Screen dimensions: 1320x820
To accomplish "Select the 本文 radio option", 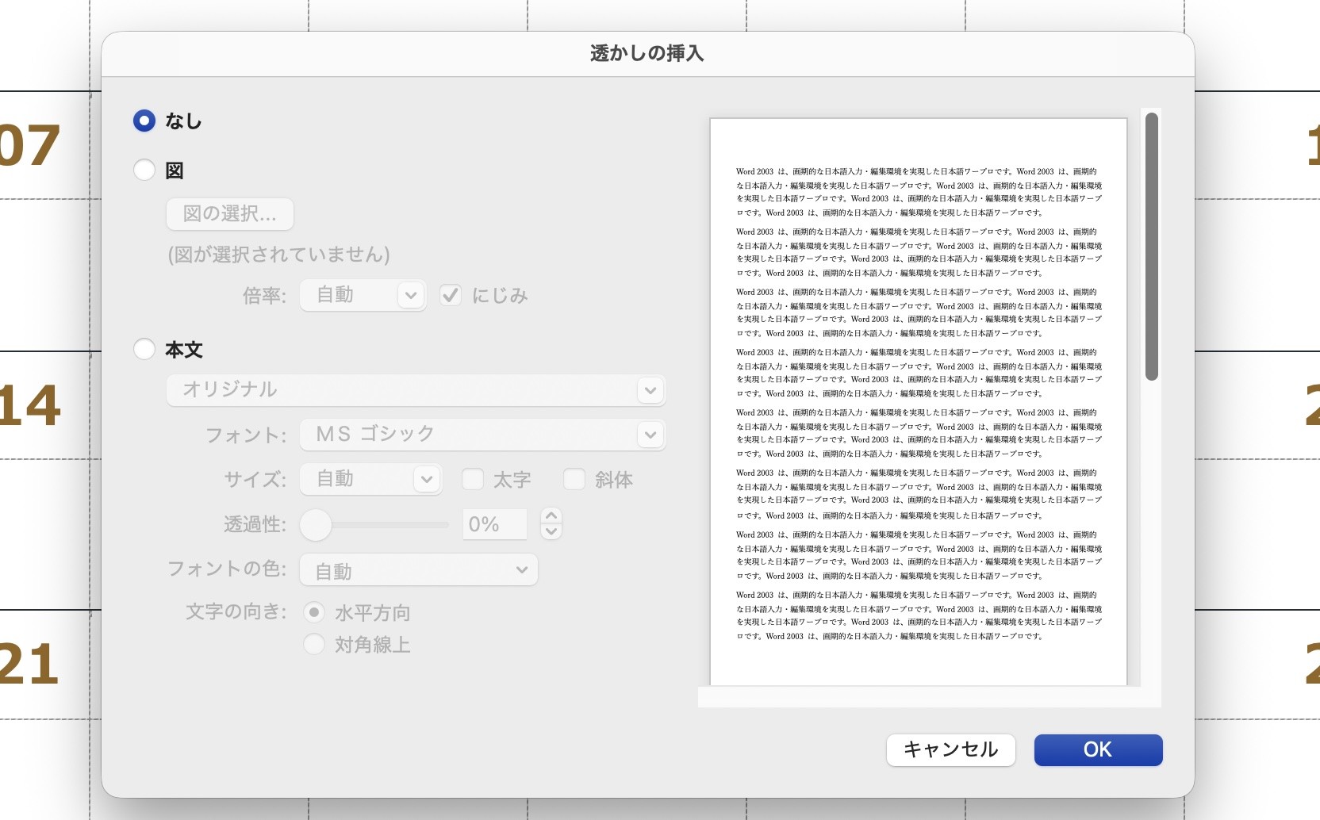I will pyautogui.click(x=144, y=349).
